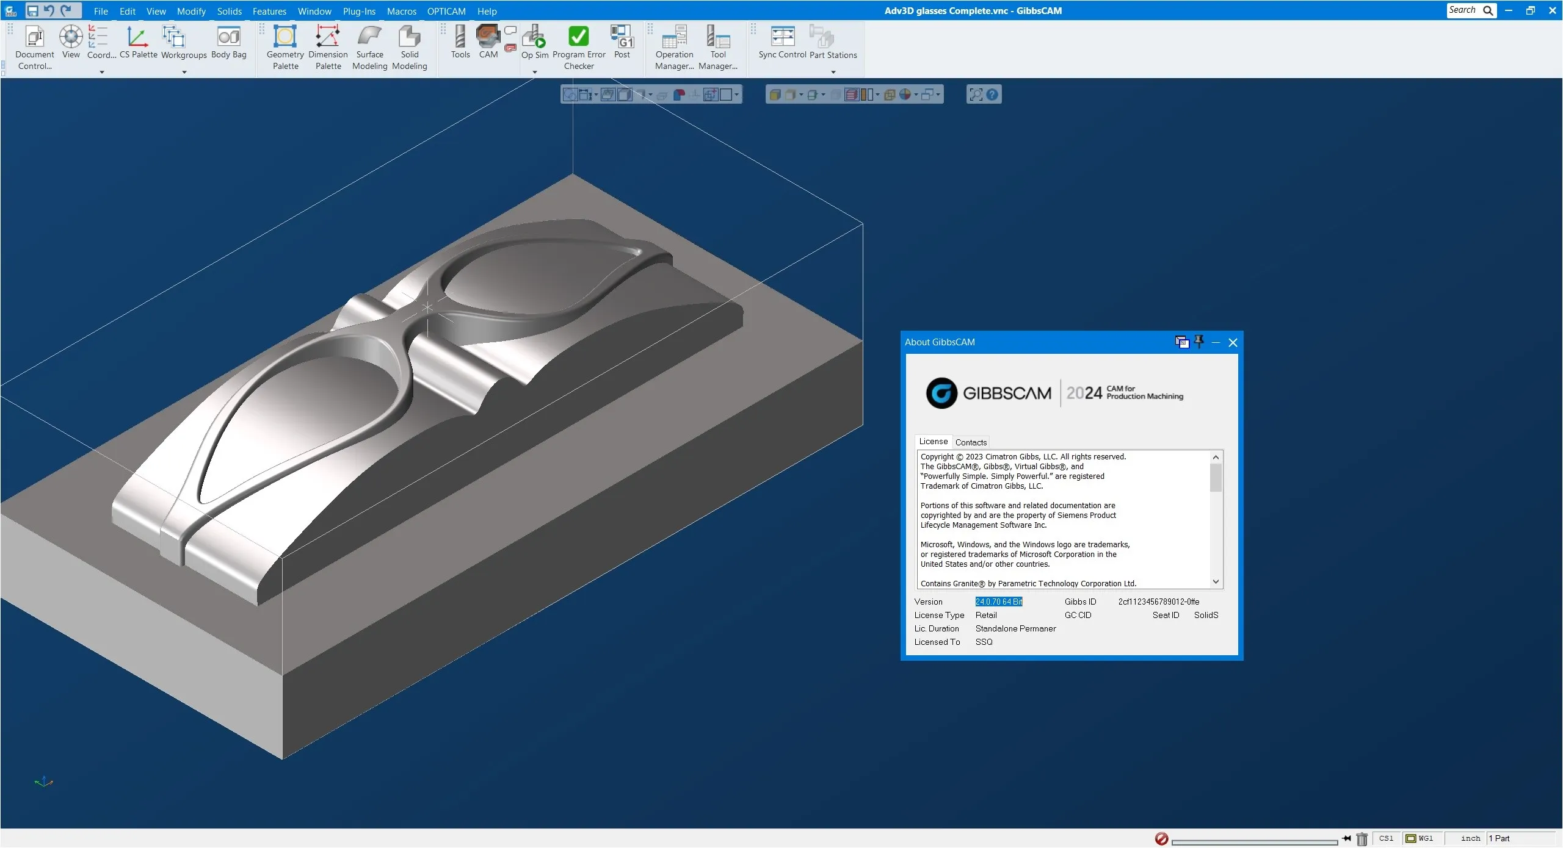Expand the Workgroups dropdown arrow
Image resolution: width=1563 pixels, height=848 pixels.
coord(184,72)
